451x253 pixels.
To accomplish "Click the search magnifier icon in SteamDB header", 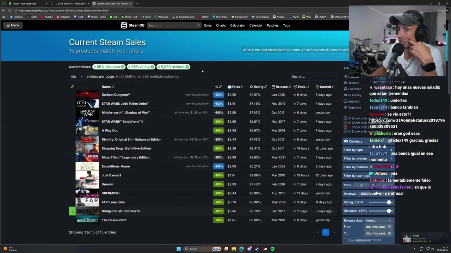I will pos(198,25).
